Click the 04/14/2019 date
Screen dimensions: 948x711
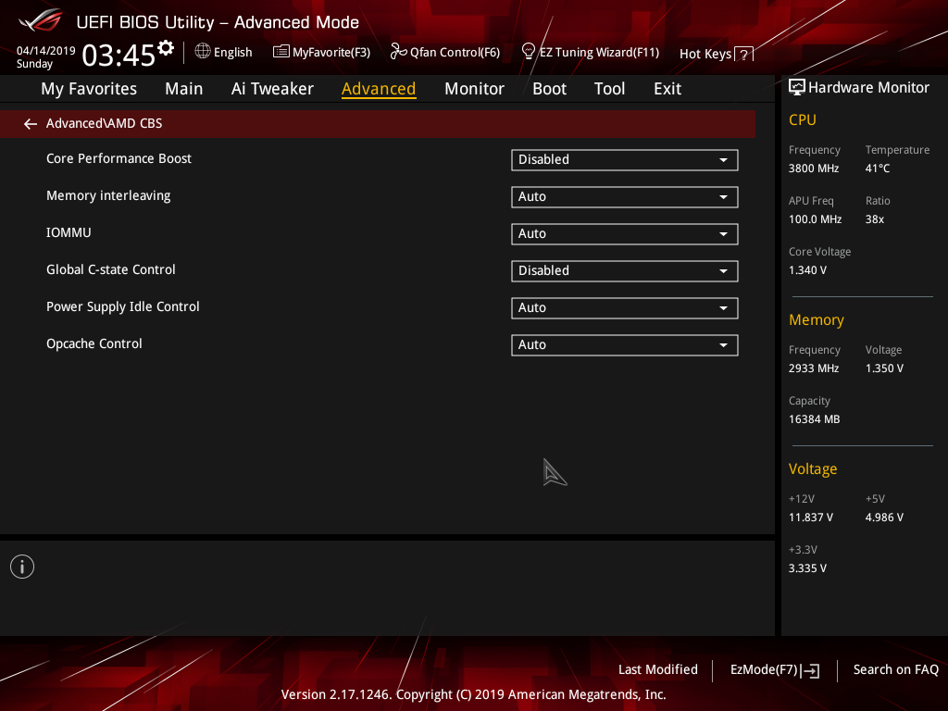(x=45, y=51)
